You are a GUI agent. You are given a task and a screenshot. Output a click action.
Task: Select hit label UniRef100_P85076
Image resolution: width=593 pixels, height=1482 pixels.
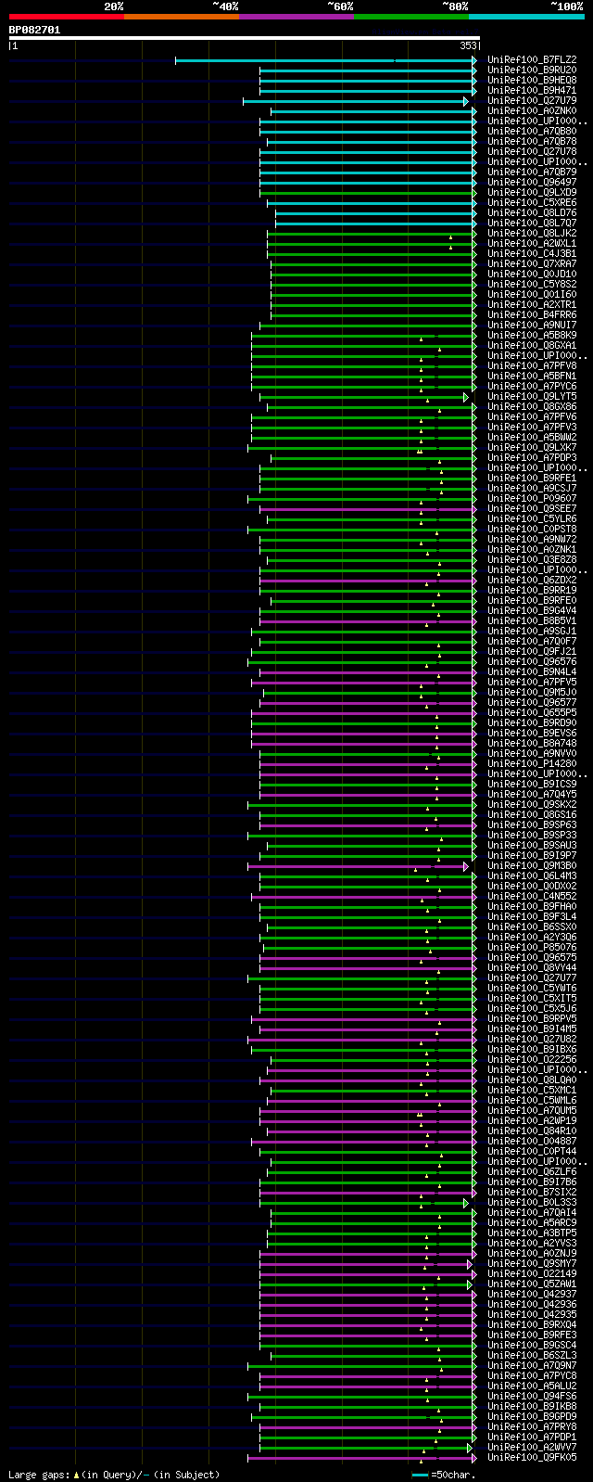pyautogui.click(x=532, y=948)
